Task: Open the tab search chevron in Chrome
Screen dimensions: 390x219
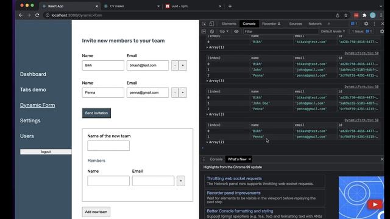Action: [381, 6]
